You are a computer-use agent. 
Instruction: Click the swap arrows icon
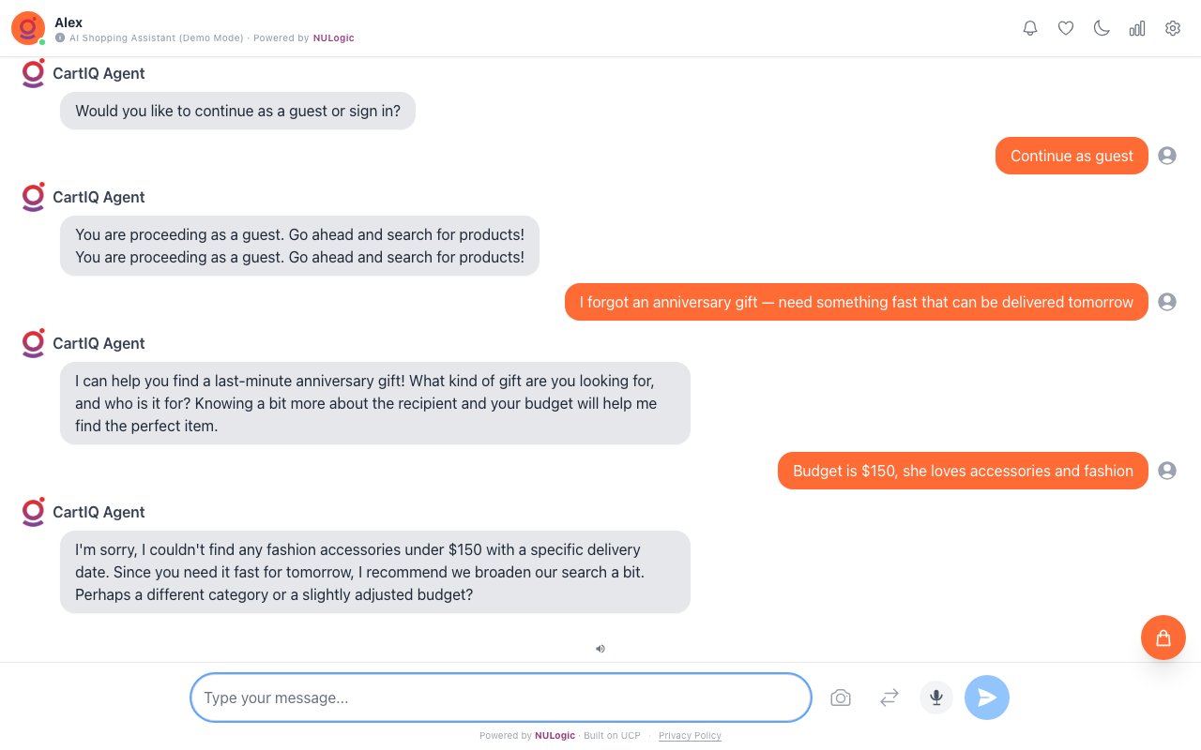click(889, 697)
